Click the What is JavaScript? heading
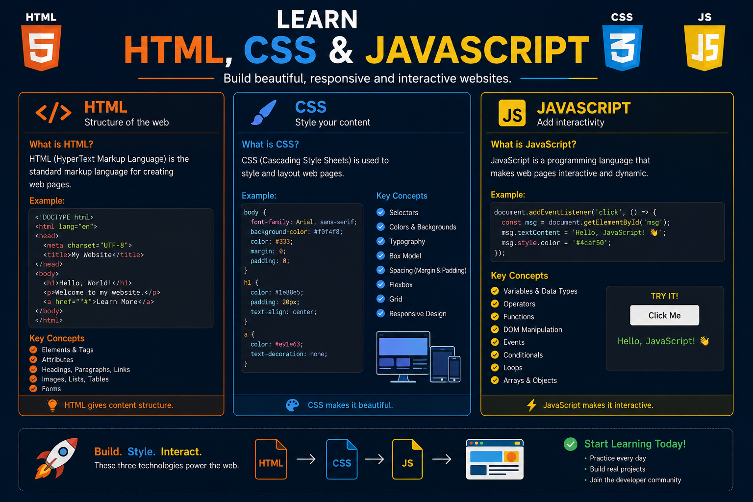This screenshot has width=753, height=502. [x=533, y=144]
